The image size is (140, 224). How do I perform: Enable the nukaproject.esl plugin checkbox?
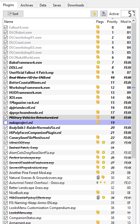[x=6, y=122]
